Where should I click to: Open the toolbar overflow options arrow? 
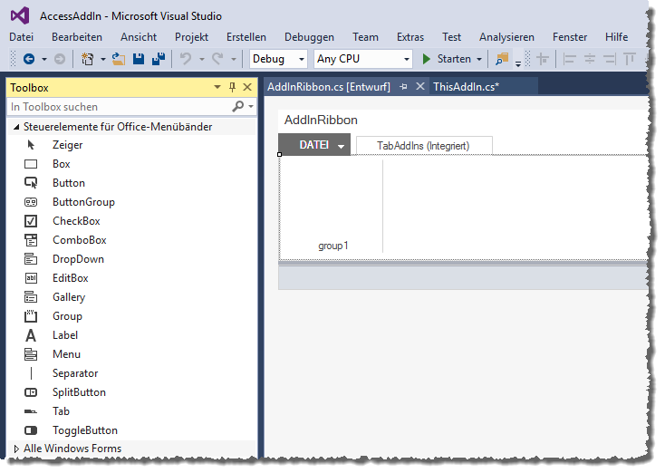click(x=518, y=64)
